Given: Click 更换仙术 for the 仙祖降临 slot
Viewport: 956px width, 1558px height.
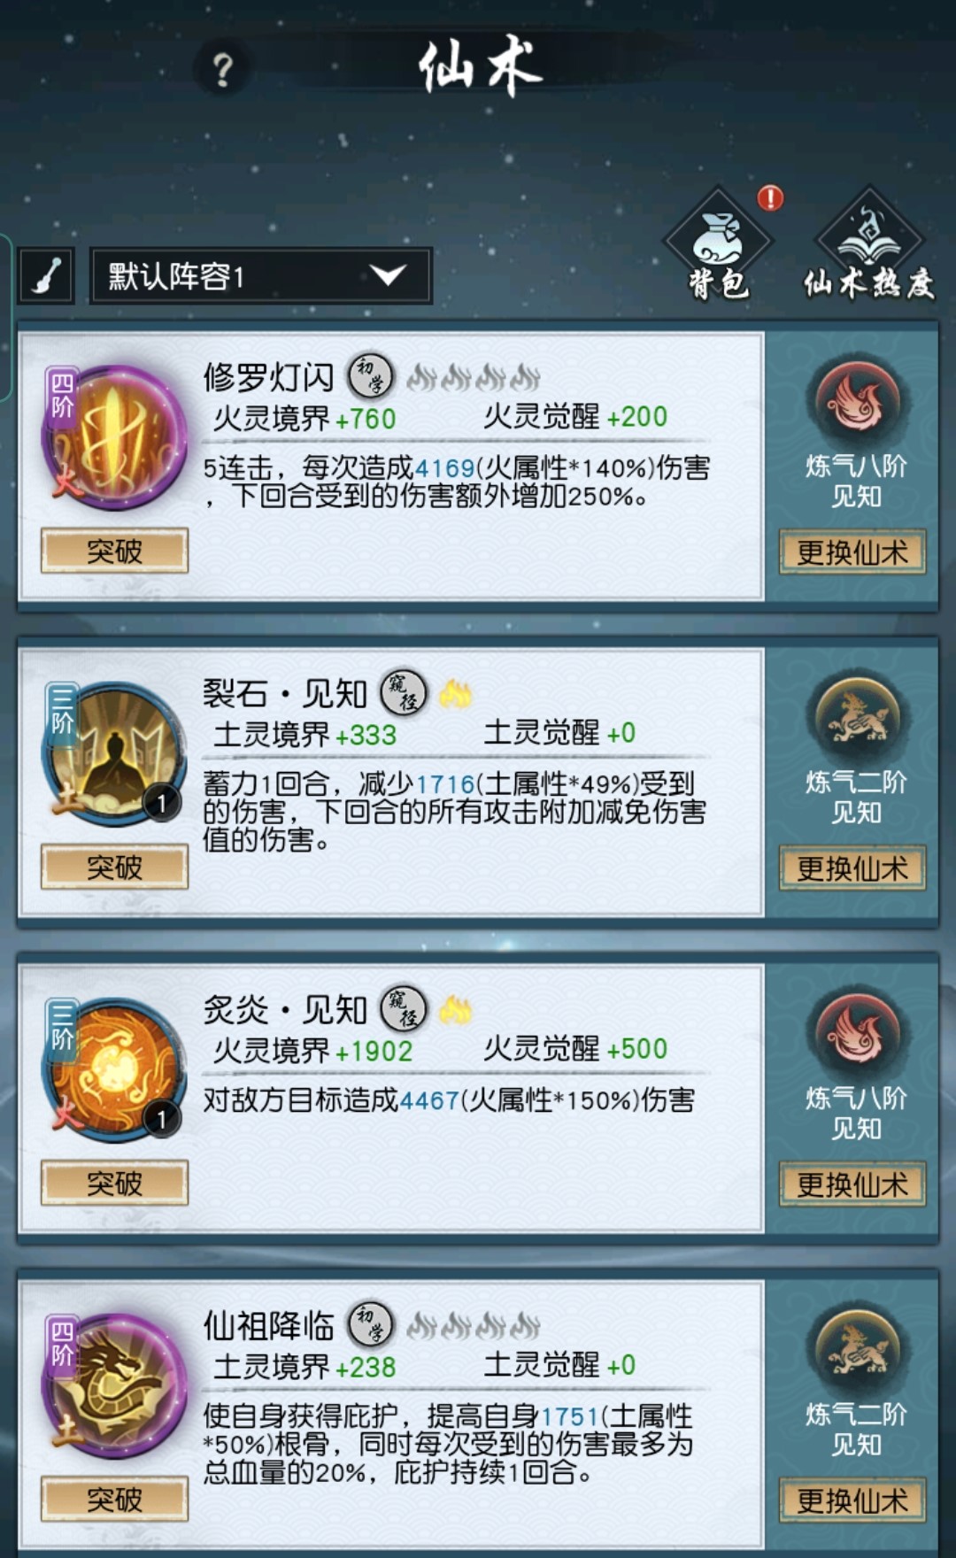Looking at the screenshot, I should 852,1500.
